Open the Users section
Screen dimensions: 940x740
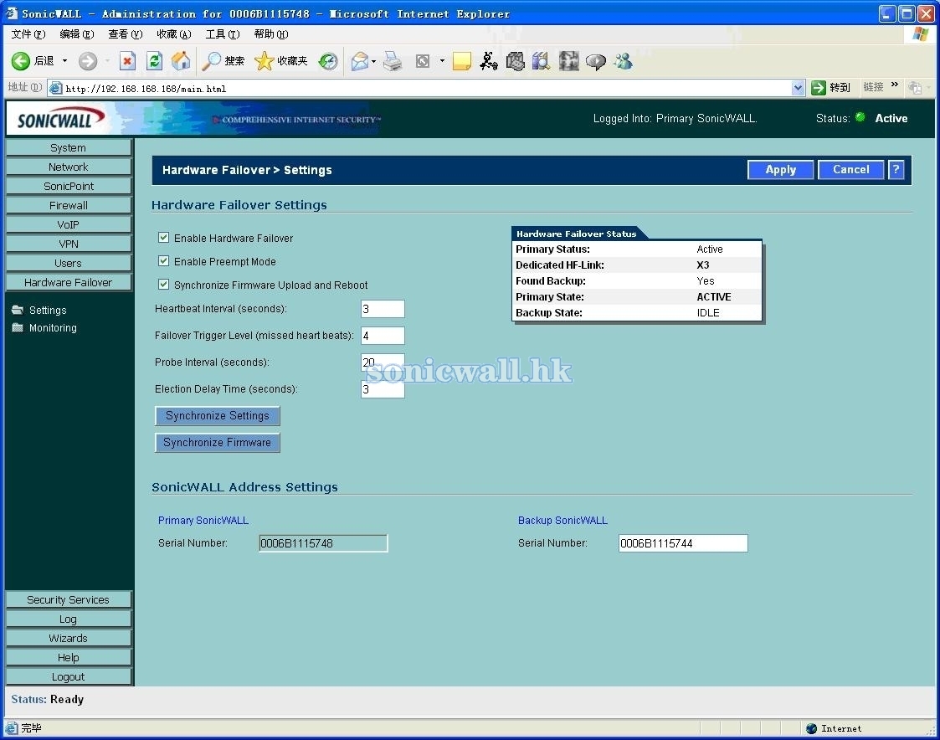coord(69,263)
